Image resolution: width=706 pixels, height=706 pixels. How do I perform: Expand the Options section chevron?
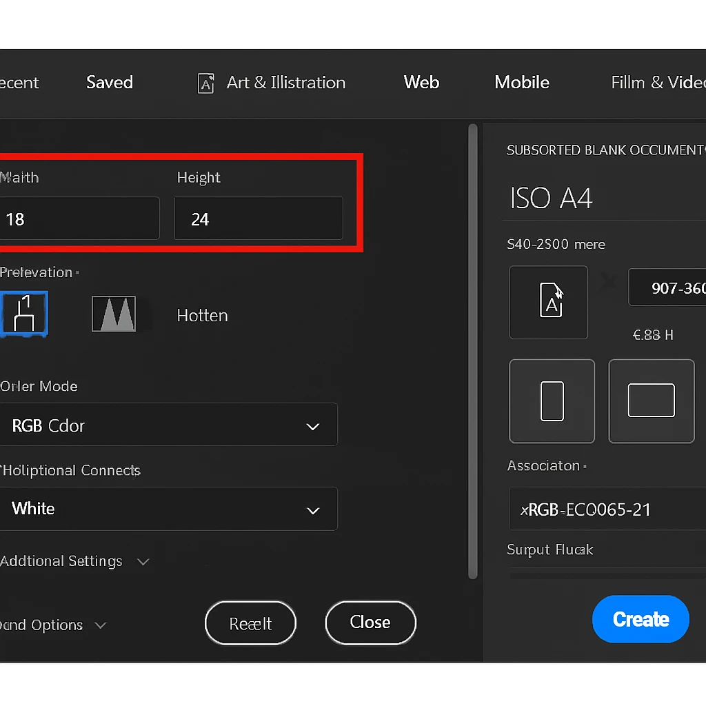click(x=101, y=625)
